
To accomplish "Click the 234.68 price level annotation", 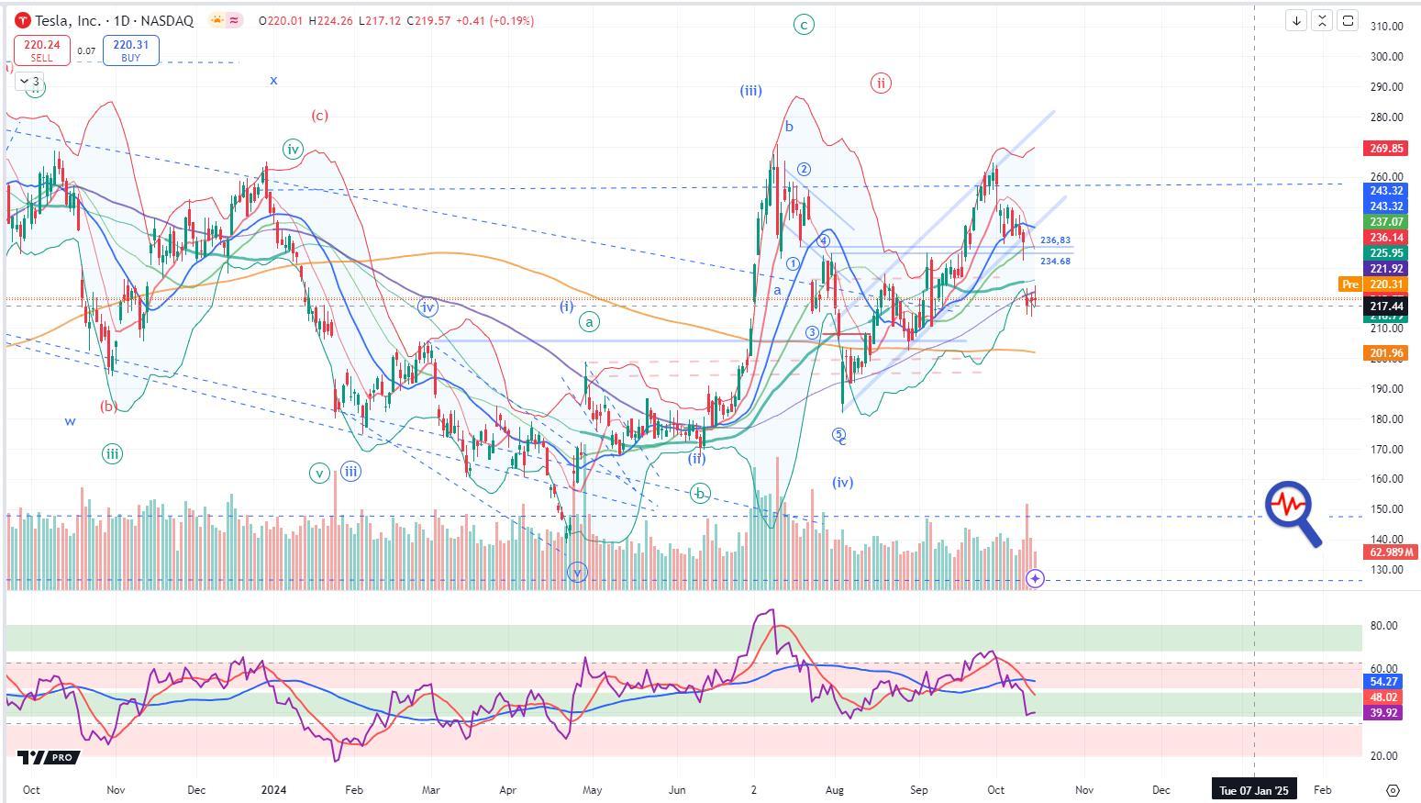I will (x=1055, y=262).
